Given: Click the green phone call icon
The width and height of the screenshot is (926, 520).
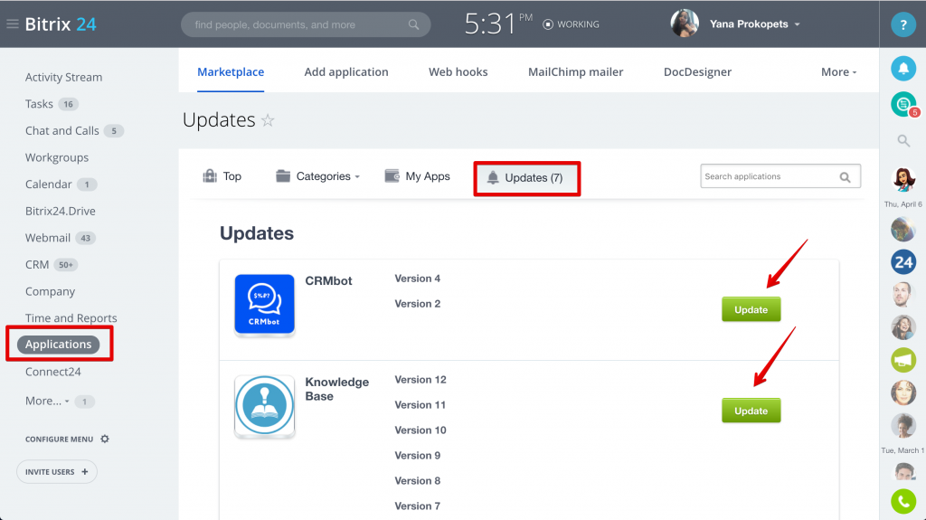Looking at the screenshot, I should pos(903,502).
